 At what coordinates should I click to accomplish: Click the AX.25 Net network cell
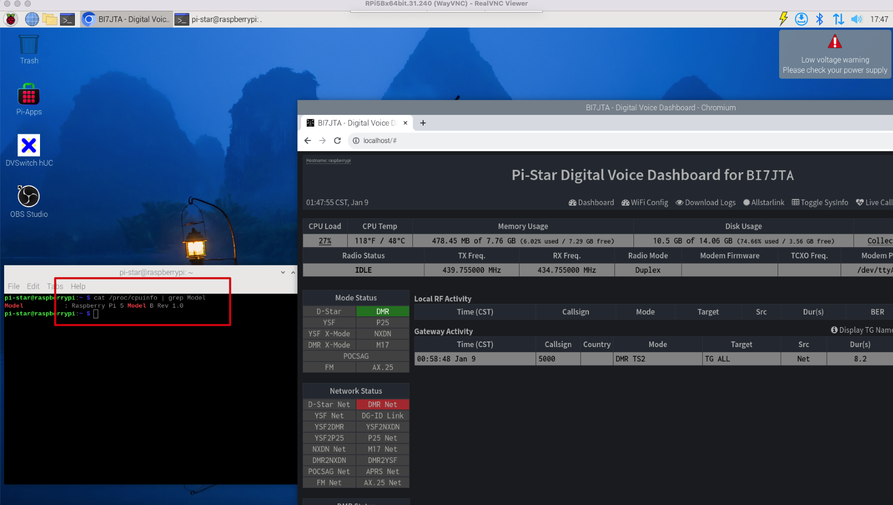(383, 483)
